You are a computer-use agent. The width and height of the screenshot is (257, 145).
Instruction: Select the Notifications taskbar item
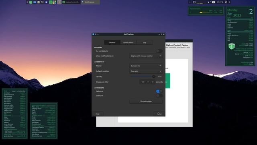[90, 2]
